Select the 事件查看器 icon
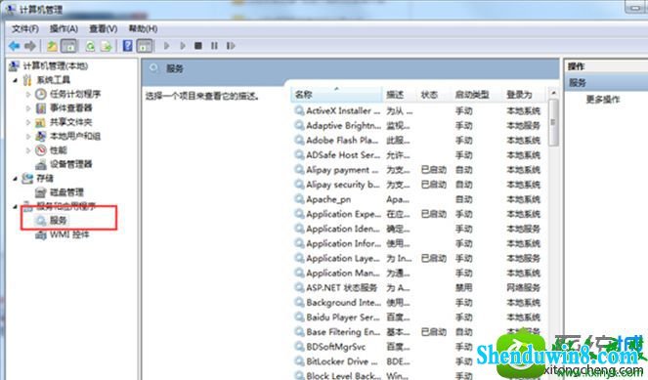Viewport: 648px width, 380px height. click(x=40, y=108)
